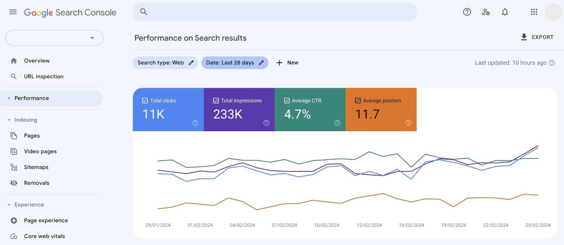
Task: Open the property selector dropdown
Action: click(x=54, y=38)
